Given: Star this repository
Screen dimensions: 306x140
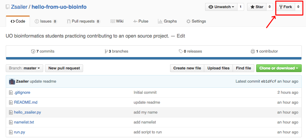Looking at the screenshot, I should [x=256, y=7].
